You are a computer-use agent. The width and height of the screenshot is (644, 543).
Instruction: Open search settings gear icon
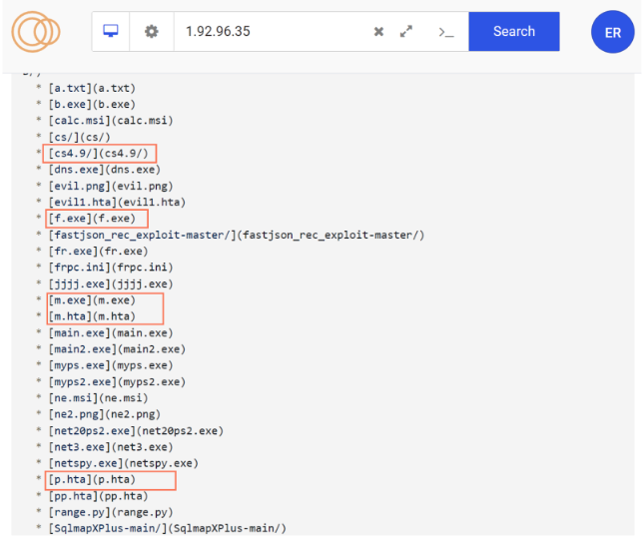tap(152, 31)
